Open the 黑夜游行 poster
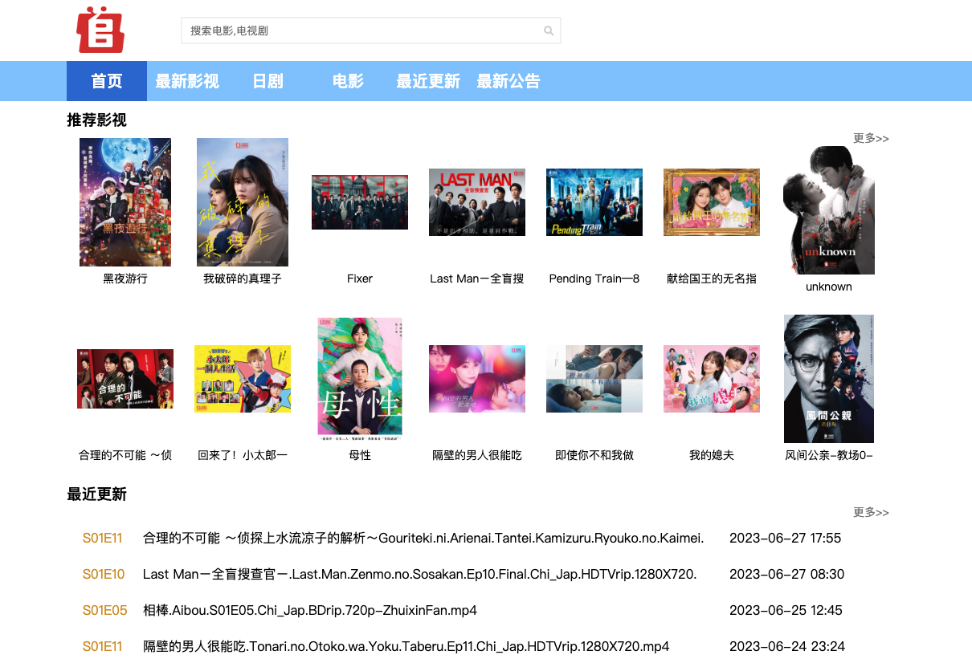This screenshot has height=663, width=972. pyautogui.click(x=125, y=202)
